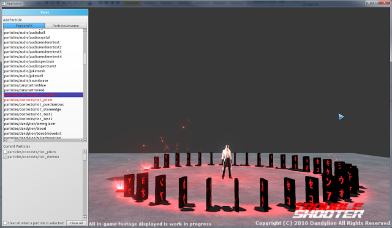Image resolution: width=392 pixels, height=228 pixels.
Task: Click the particle list scroll up arrow
Action: pyautogui.click(x=85, y=30)
